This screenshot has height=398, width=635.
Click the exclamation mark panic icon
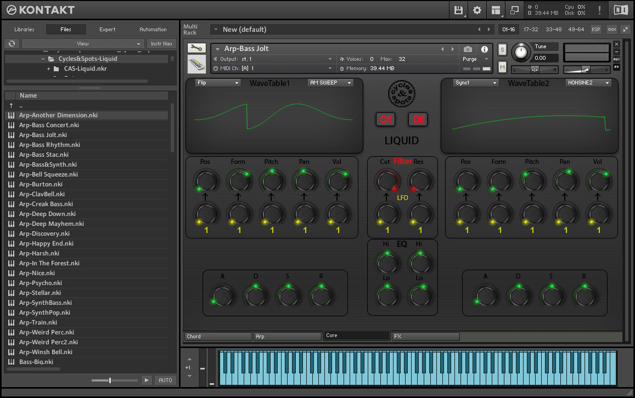click(x=599, y=10)
